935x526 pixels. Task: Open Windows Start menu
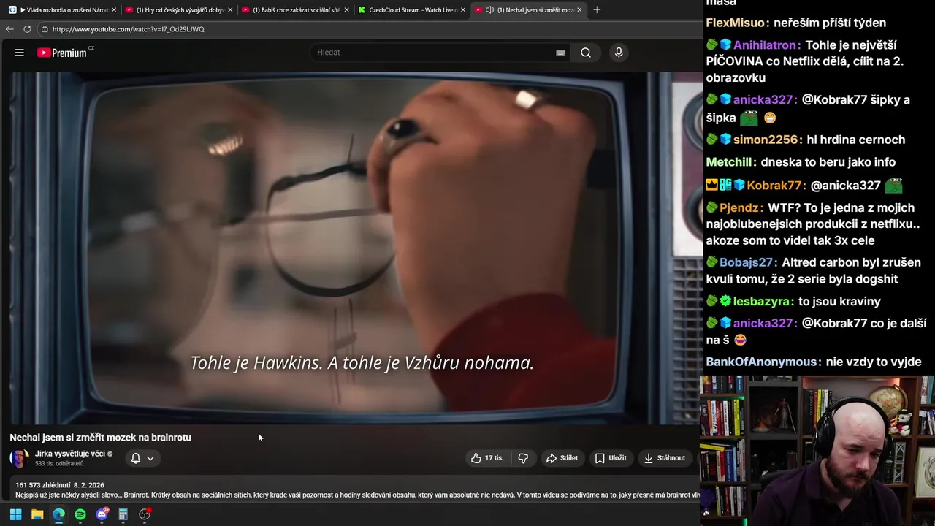click(15, 514)
